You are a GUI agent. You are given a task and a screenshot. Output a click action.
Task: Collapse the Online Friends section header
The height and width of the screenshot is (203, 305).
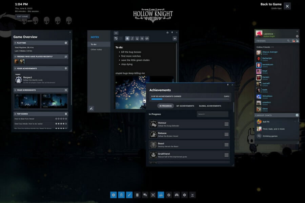tap(265, 47)
